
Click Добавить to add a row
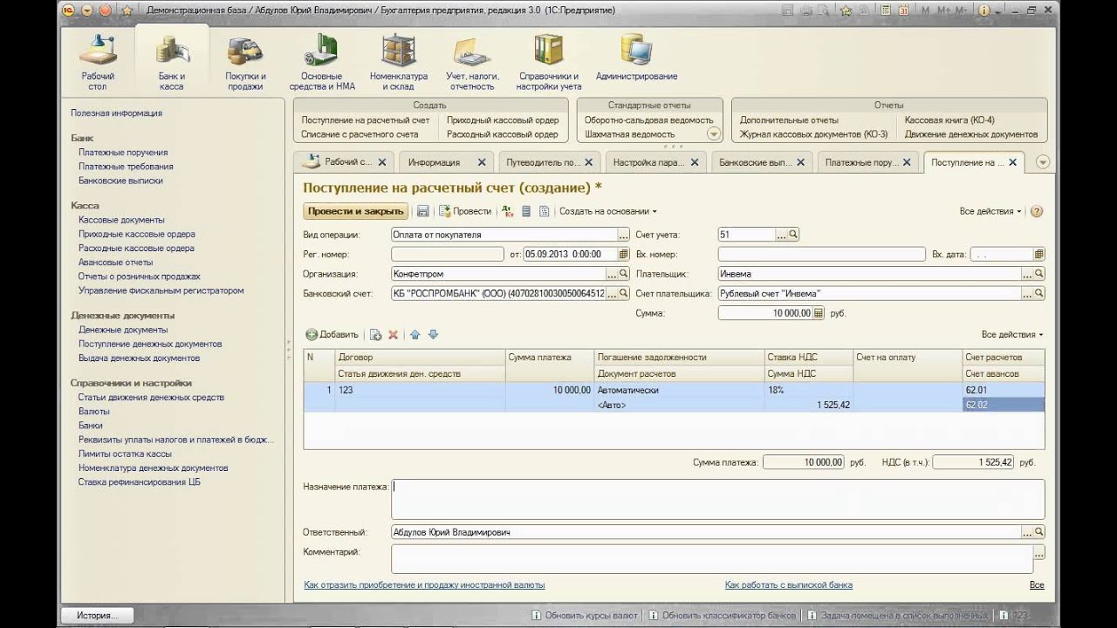(332, 335)
